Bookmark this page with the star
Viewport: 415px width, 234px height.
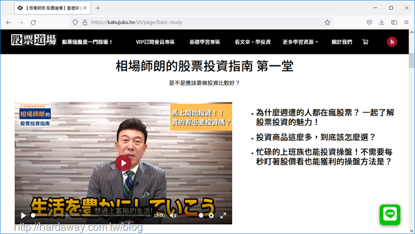(327, 23)
